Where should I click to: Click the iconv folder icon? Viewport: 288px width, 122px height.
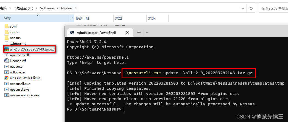tap(7, 32)
